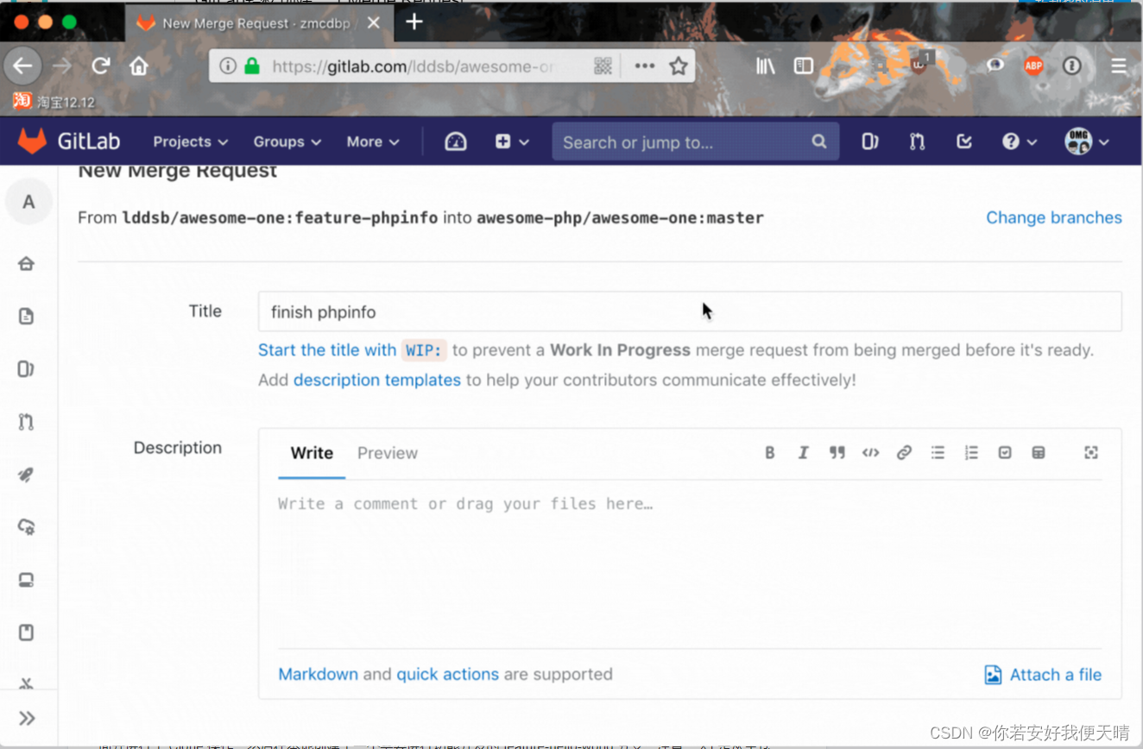Insert a link with the link icon
The image size is (1143, 749).
click(x=904, y=452)
